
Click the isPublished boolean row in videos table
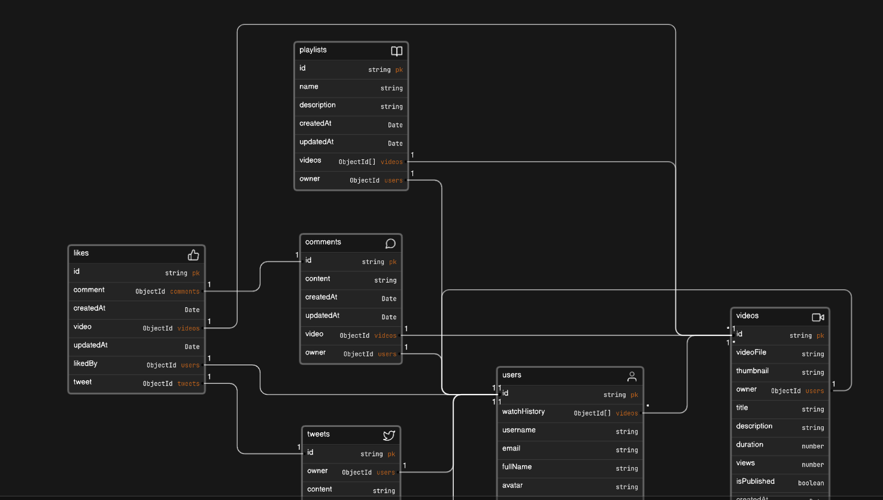click(780, 483)
